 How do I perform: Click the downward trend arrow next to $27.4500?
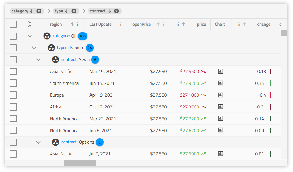[204, 71]
